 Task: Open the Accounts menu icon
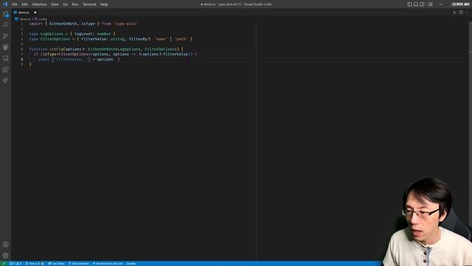tap(5, 245)
